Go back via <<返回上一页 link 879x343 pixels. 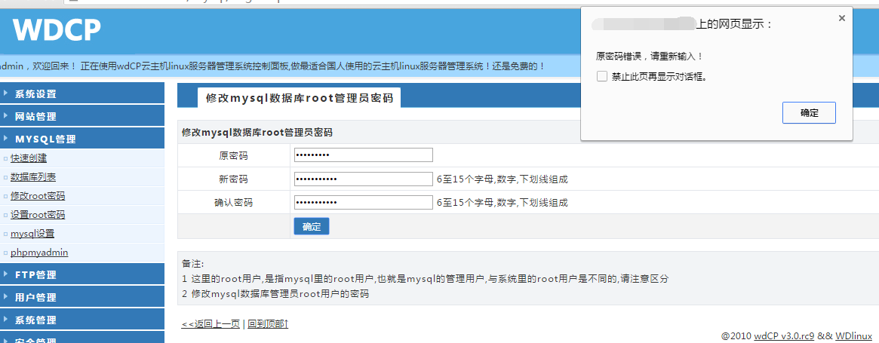[x=211, y=323]
